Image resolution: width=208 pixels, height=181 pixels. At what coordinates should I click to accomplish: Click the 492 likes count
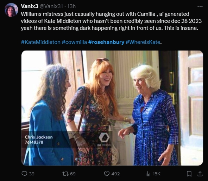[115, 174]
